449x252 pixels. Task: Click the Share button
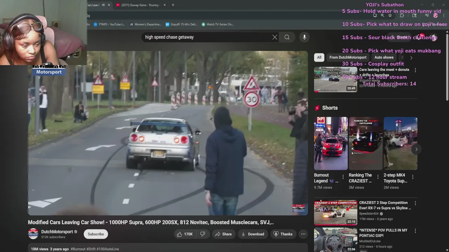click(x=223, y=234)
